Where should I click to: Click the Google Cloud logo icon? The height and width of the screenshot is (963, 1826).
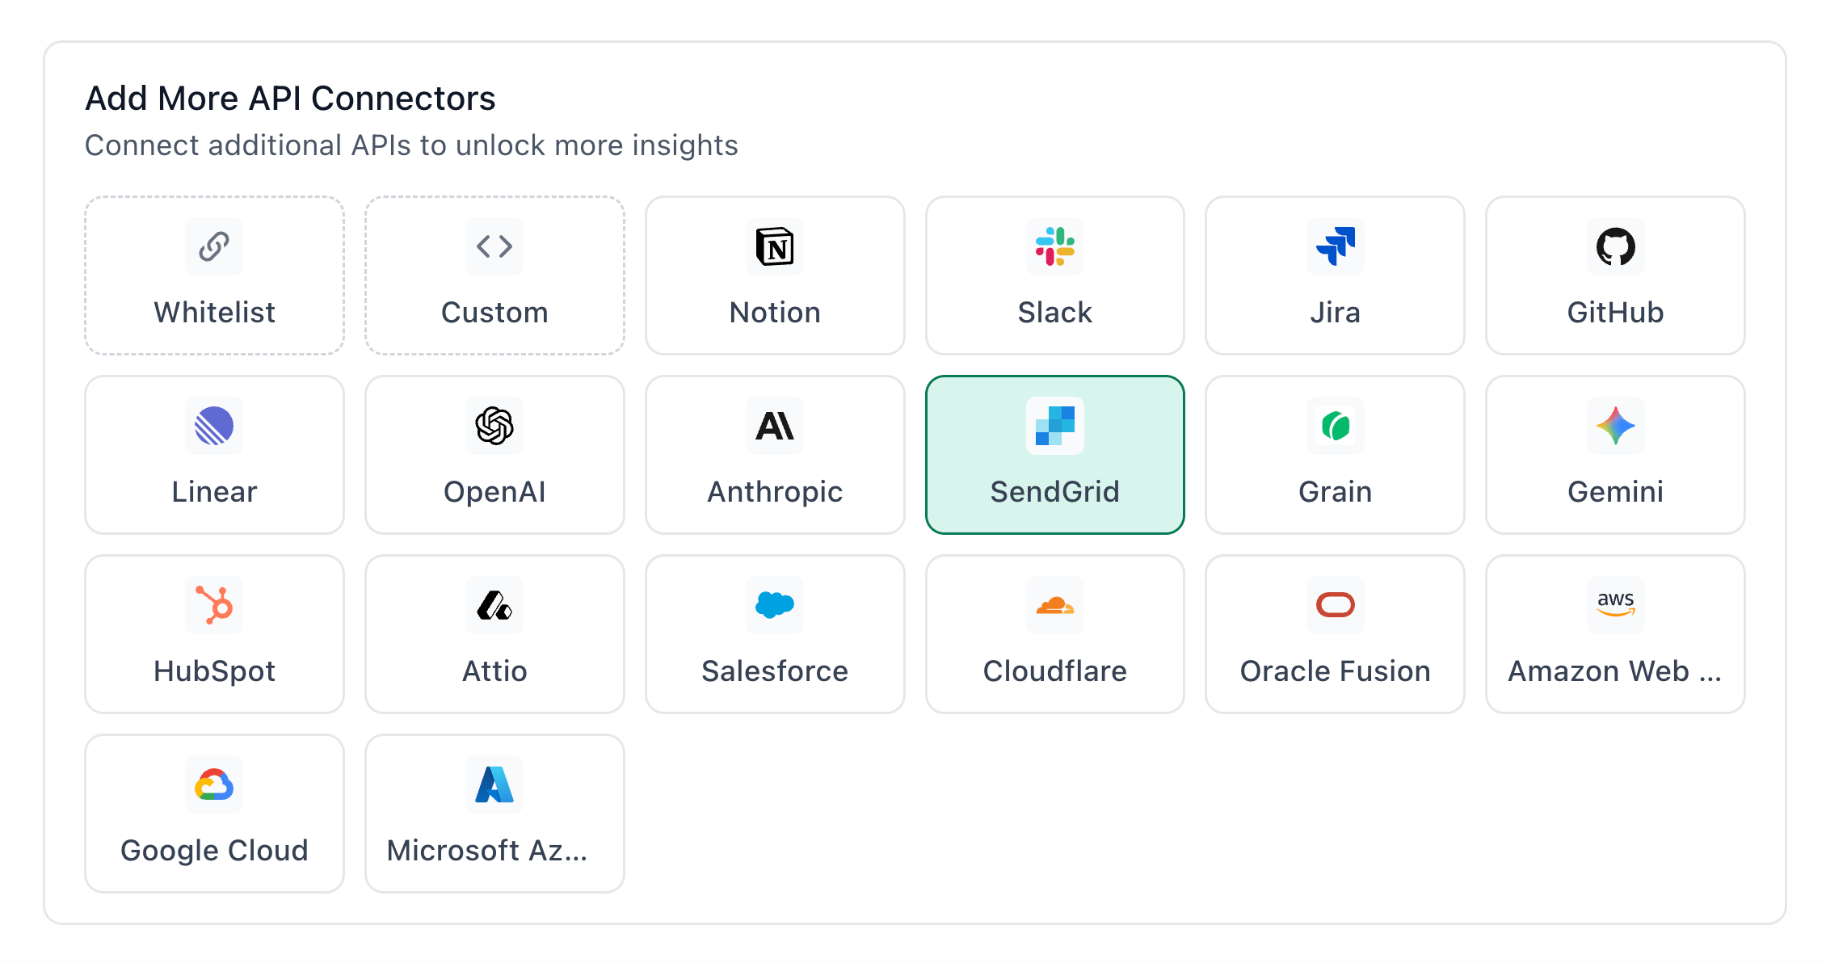(214, 784)
